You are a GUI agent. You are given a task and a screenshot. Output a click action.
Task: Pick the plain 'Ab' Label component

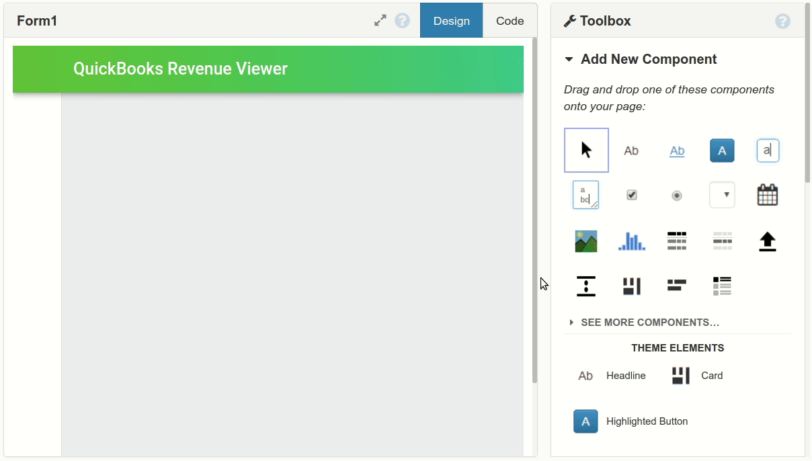(x=631, y=151)
